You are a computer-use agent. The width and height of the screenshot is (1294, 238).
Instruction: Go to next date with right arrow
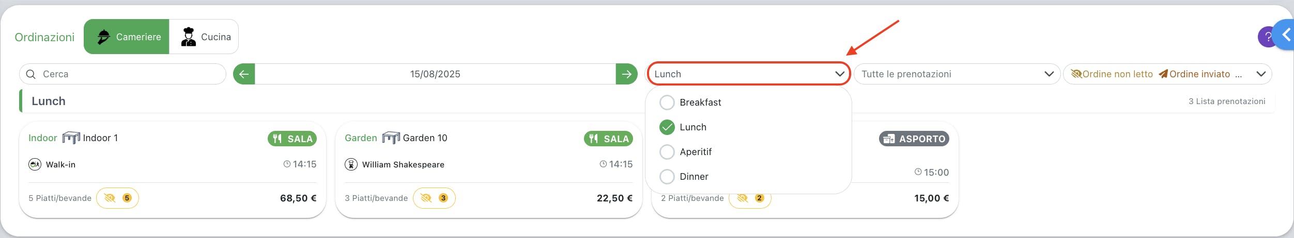(x=626, y=74)
